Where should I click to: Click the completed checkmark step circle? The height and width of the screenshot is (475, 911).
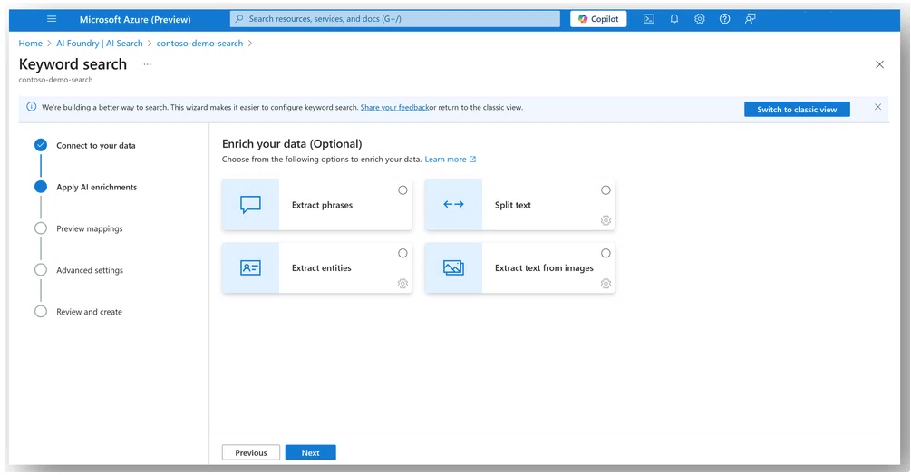click(x=41, y=145)
